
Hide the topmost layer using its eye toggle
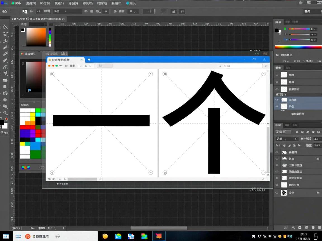coord(277,74)
